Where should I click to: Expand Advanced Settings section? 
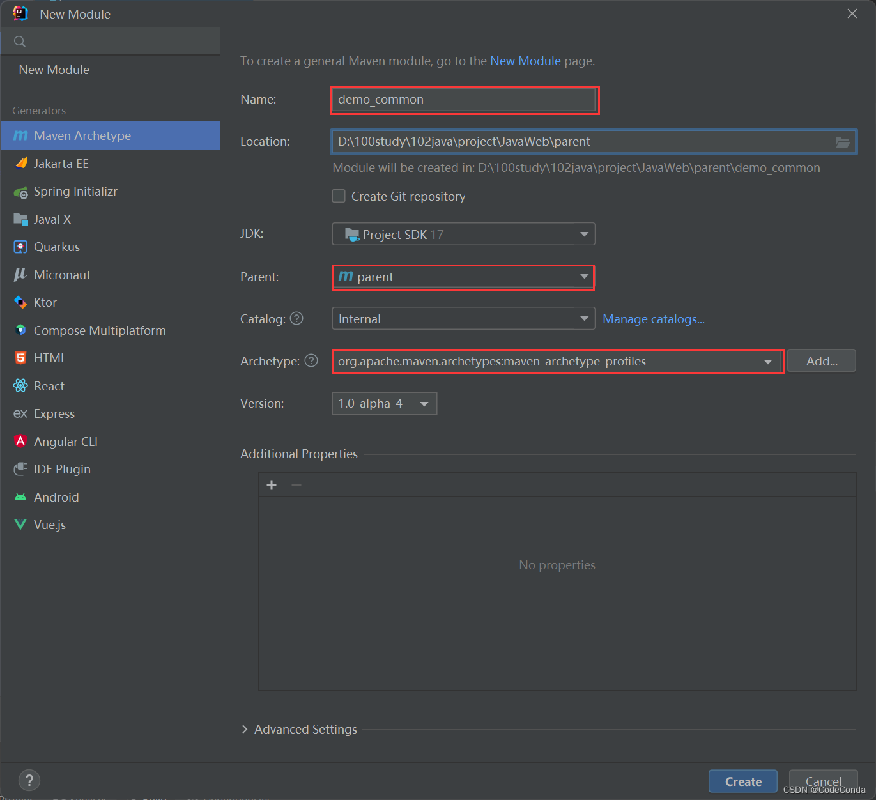coord(245,729)
